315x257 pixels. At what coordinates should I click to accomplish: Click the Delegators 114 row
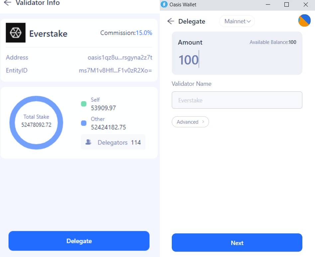click(x=113, y=142)
